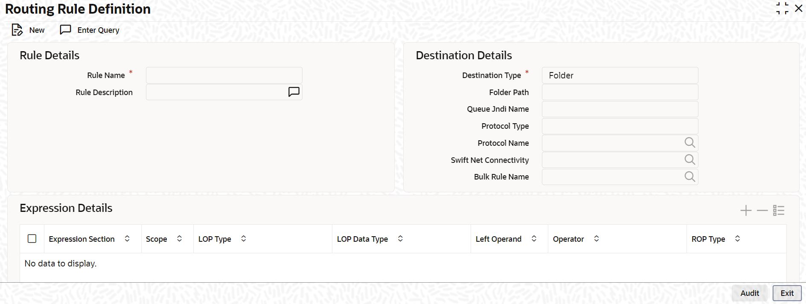The image size is (806, 304).
Task: Open single record view list icon
Action: tap(779, 211)
